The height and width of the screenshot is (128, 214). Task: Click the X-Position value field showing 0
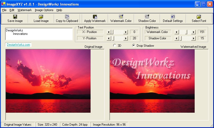[134, 32]
